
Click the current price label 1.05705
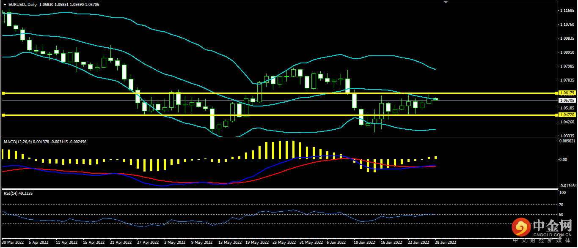click(x=567, y=100)
